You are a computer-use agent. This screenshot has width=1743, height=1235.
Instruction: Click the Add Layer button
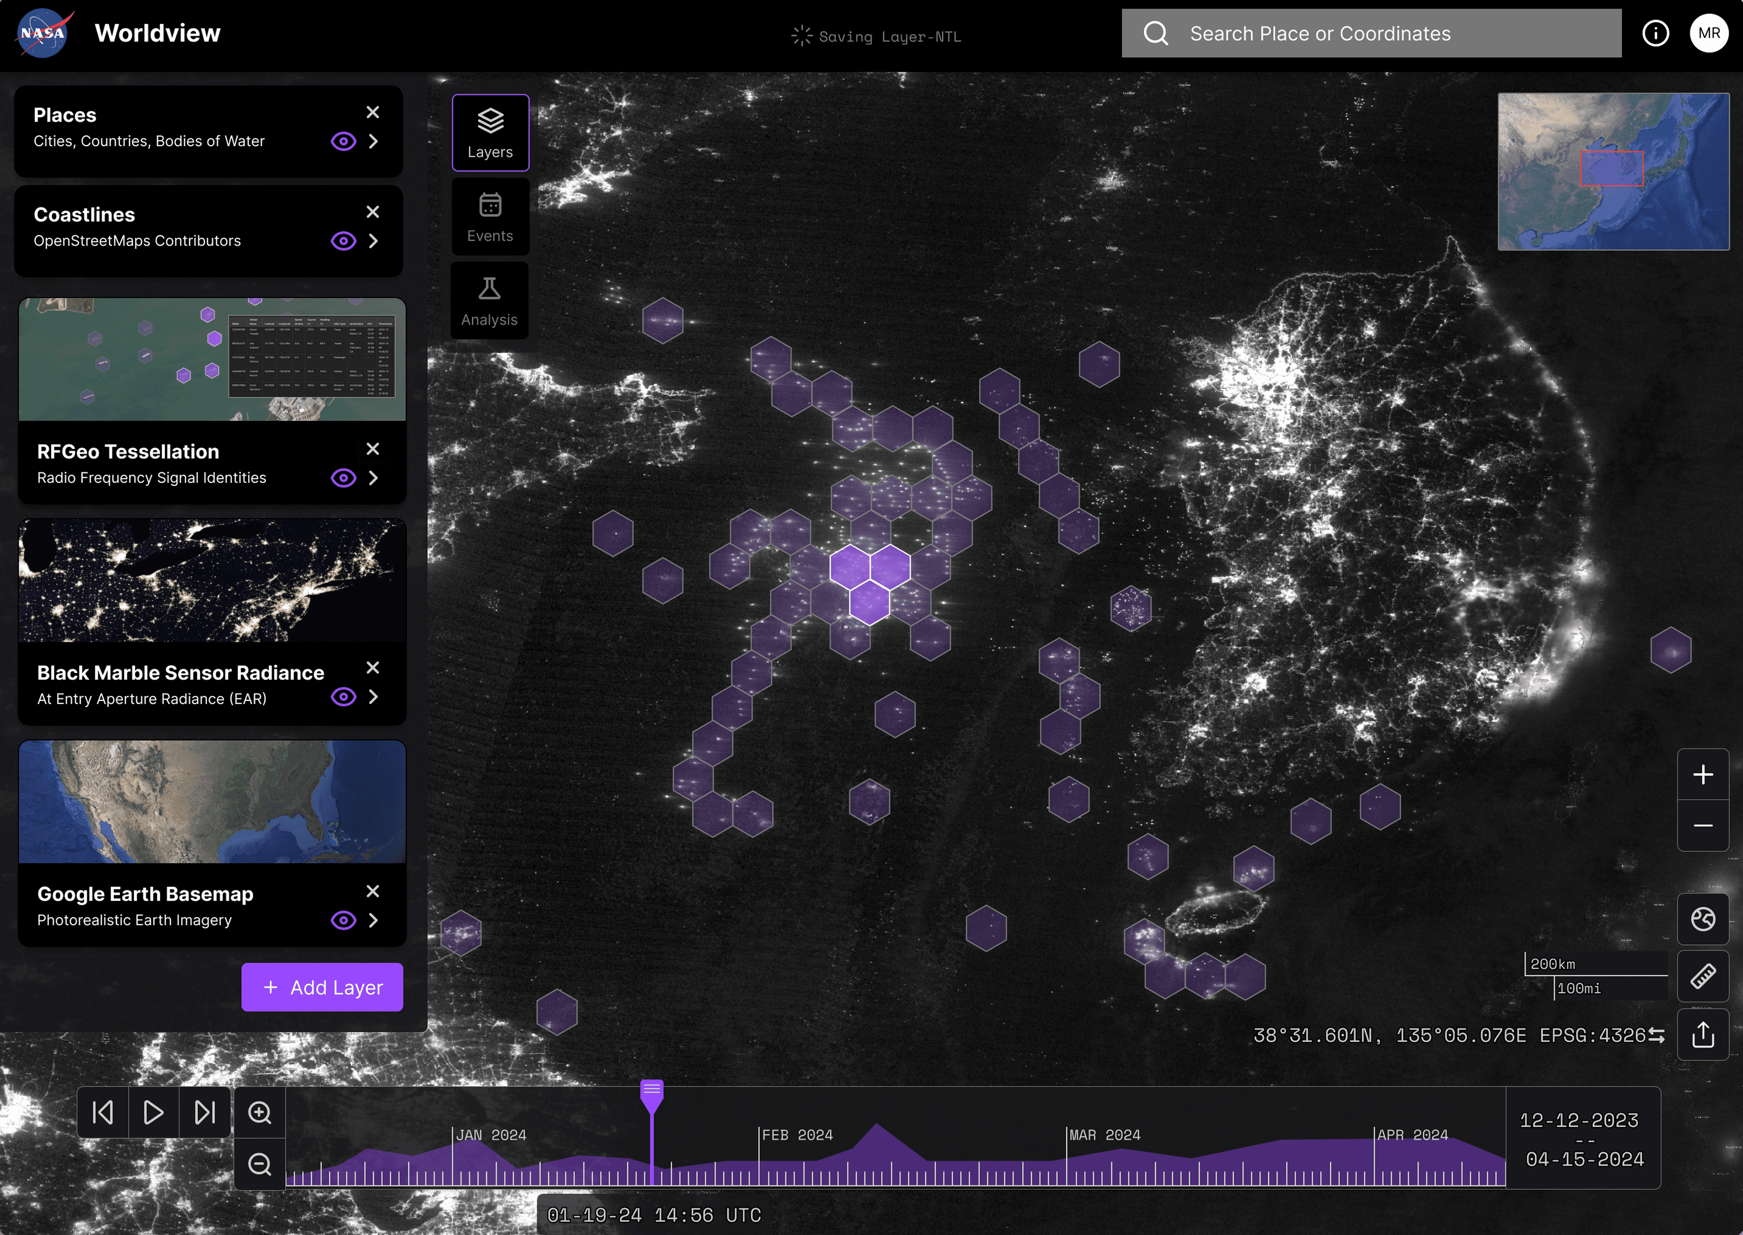(322, 987)
